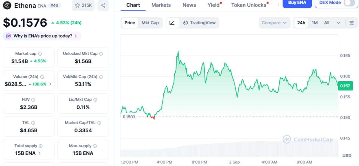This screenshot has height=166, width=359.
Task: Click the 0.1503 opening price label
Action: tap(129, 117)
